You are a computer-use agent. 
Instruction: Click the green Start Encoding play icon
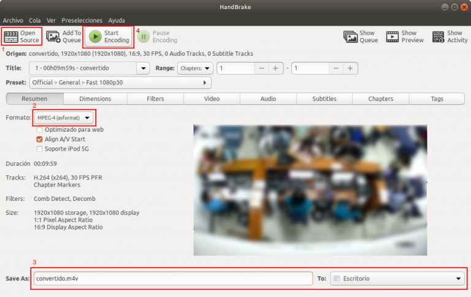[x=95, y=37]
